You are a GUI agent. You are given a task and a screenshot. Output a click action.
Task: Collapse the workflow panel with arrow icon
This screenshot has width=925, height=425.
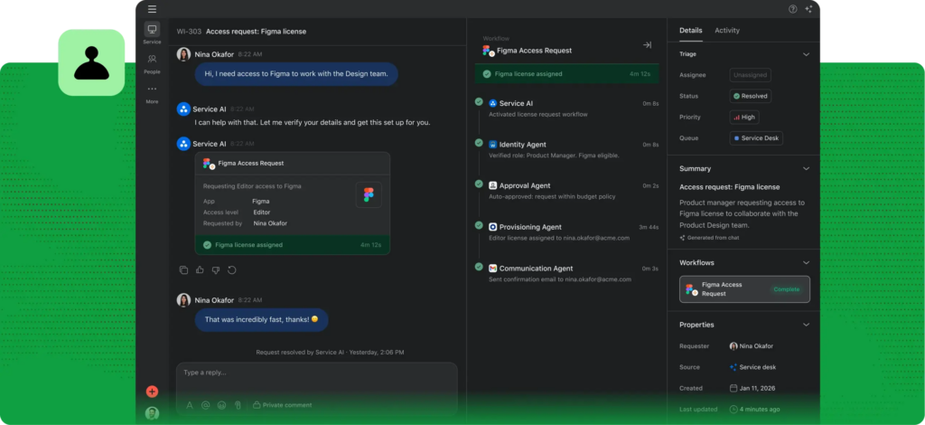tap(647, 45)
